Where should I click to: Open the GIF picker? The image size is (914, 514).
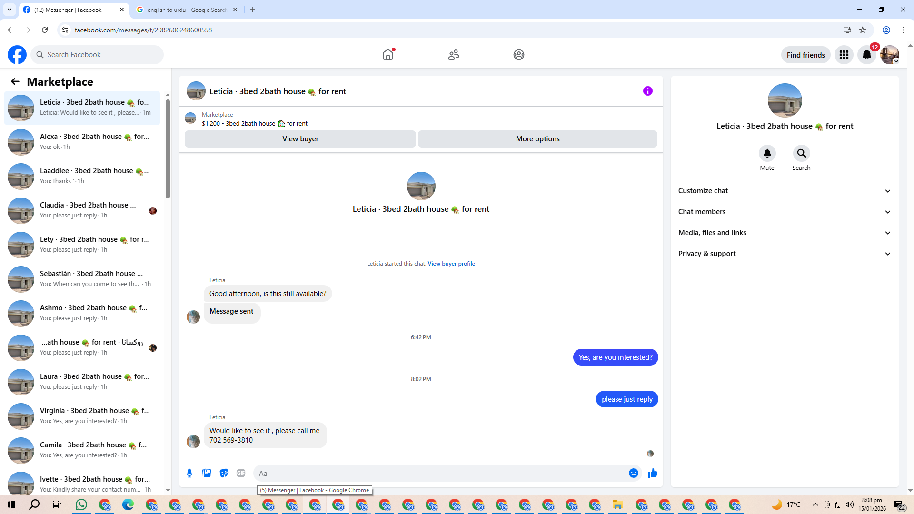[241, 473]
